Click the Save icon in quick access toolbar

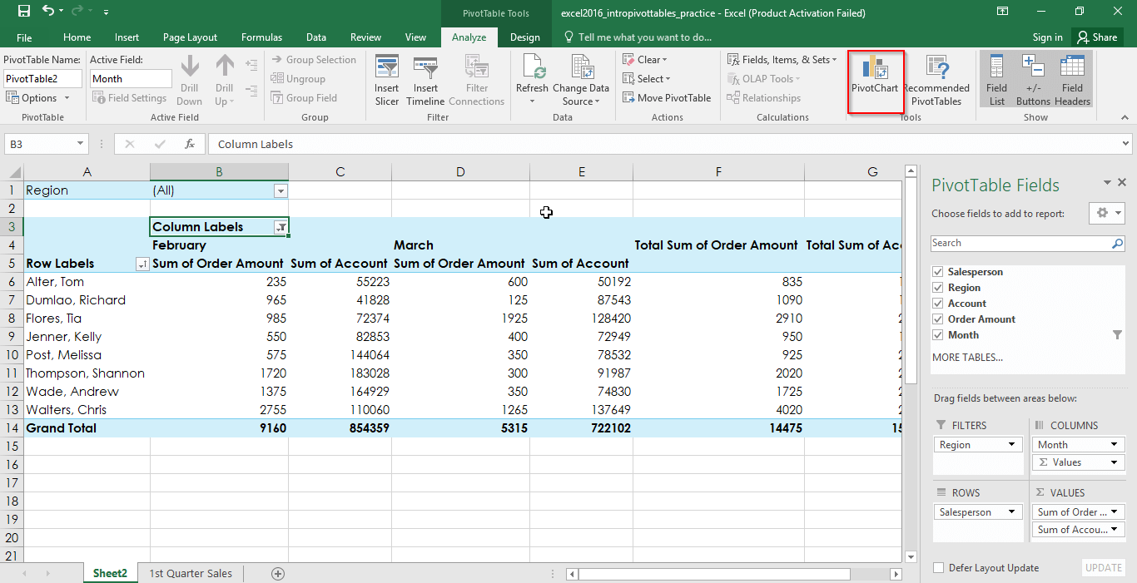[23, 12]
